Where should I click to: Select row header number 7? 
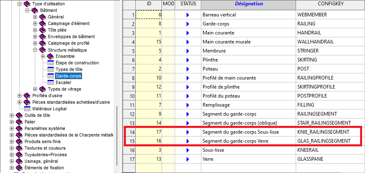coord(129,69)
